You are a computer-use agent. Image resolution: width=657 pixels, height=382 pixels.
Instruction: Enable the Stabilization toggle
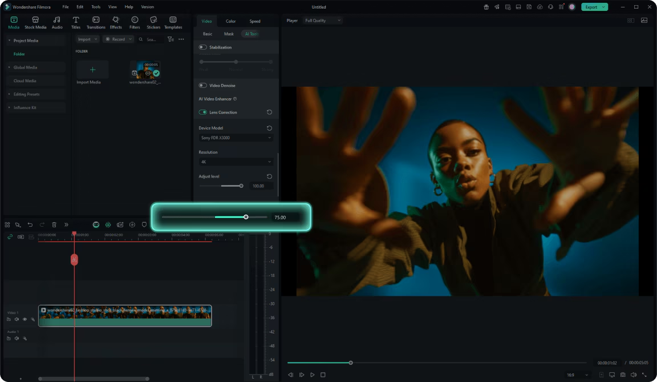203,47
